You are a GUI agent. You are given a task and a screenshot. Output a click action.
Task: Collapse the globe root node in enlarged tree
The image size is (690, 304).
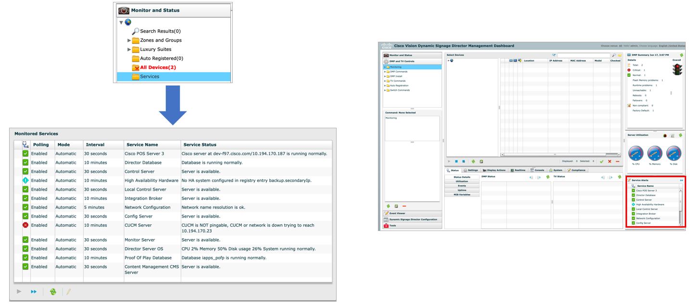(x=121, y=23)
